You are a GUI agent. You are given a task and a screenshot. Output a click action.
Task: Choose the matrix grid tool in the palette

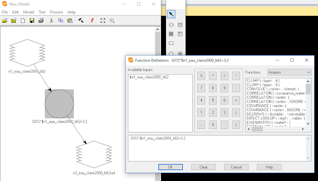(x=171, y=34)
